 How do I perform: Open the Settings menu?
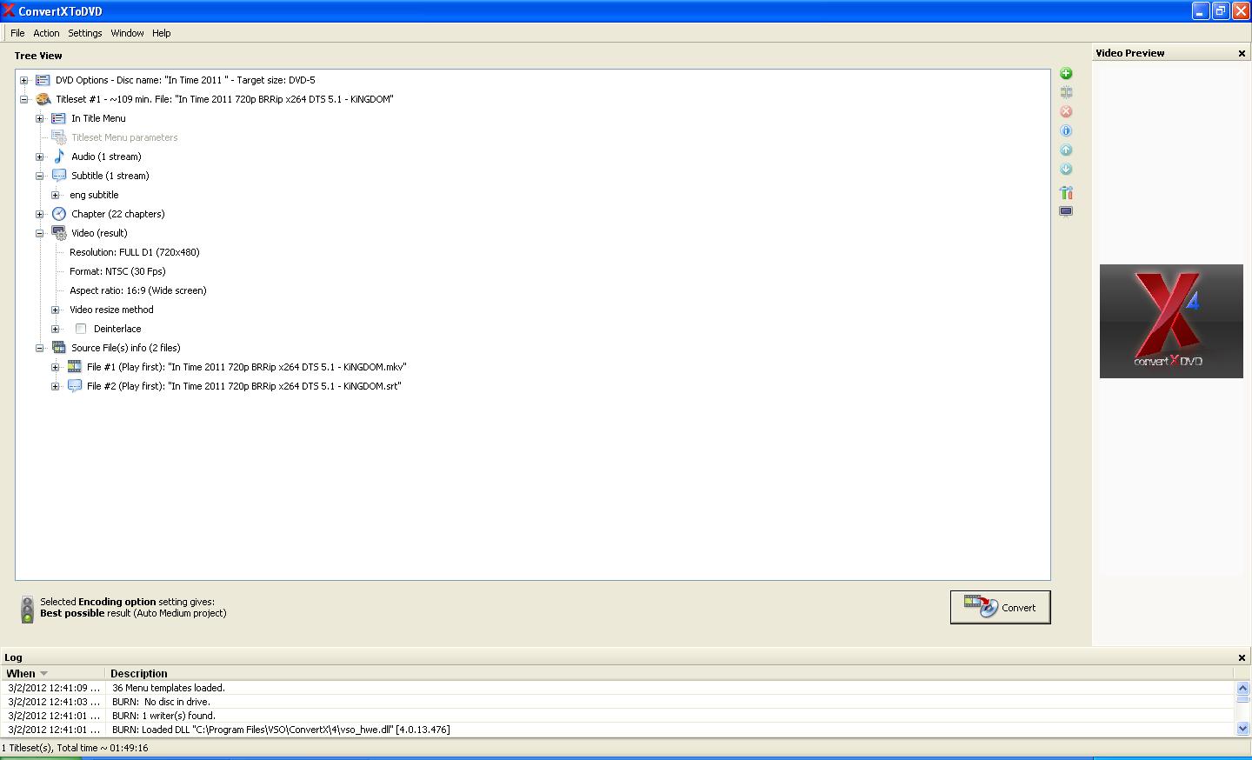85,33
